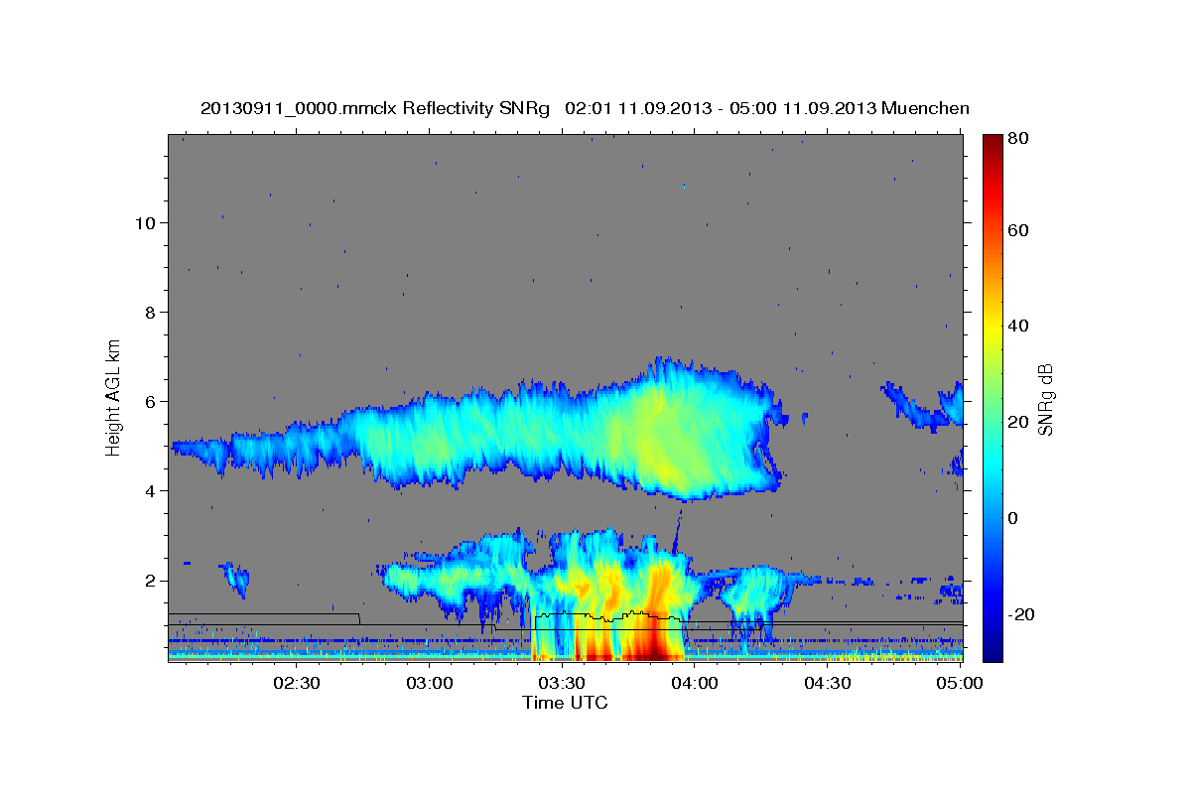Click the 'Time UTC' axis label
This screenshot has width=1191, height=794.
click(x=565, y=703)
